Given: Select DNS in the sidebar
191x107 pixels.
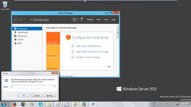Looking at the screenshot, I should coord(27,43).
